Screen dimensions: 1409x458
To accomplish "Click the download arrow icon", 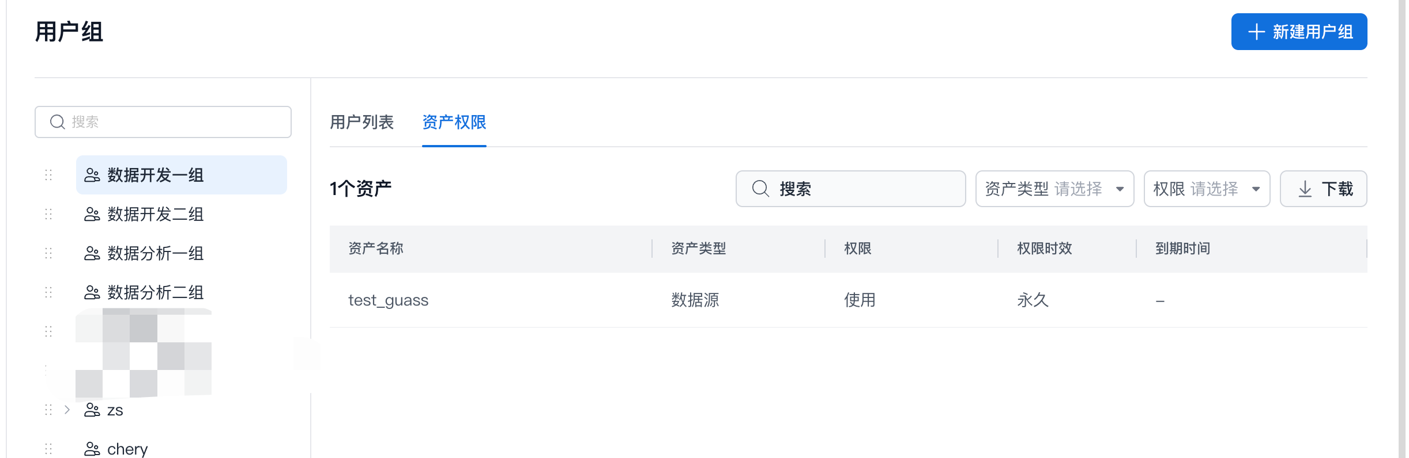I will coord(1305,189).
